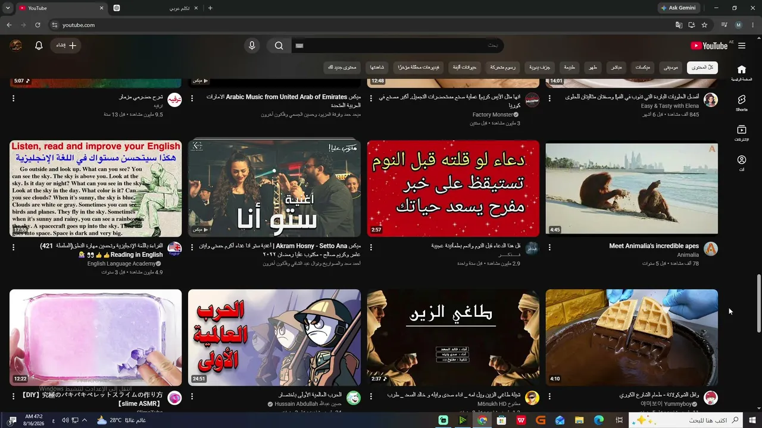The image size is (762, 428).
Task: Open the YouTube hamburger guide menu
Action: (x=741, y=46)
